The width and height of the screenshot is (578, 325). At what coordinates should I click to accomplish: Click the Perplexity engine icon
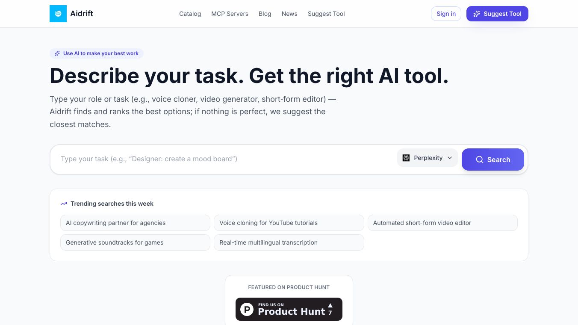point(406,158)
